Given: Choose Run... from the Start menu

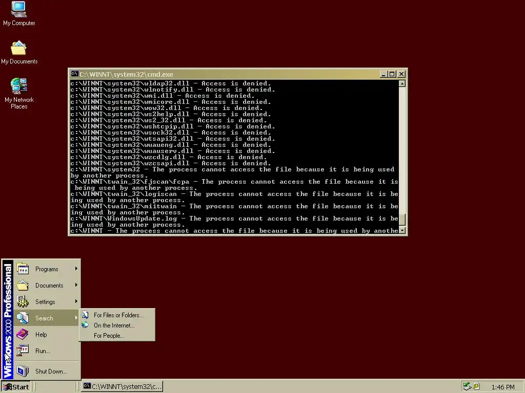Looking at the screenshot, I should point(47,351).
